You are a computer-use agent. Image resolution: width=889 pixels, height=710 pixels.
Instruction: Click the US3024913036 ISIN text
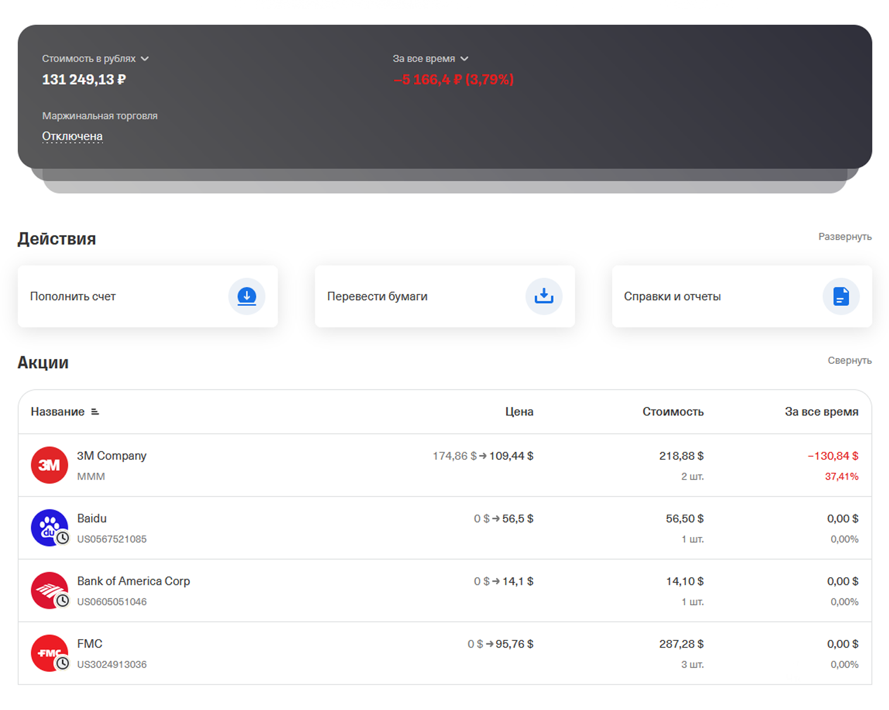pyautogui.click(x=112, y=664)
